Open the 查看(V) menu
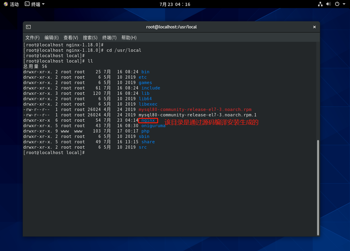350x251 pixels. [x=71, y=38]
